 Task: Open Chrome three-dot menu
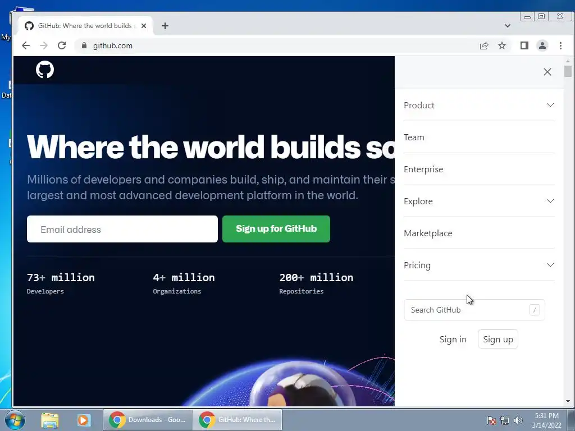pos(560,45)
